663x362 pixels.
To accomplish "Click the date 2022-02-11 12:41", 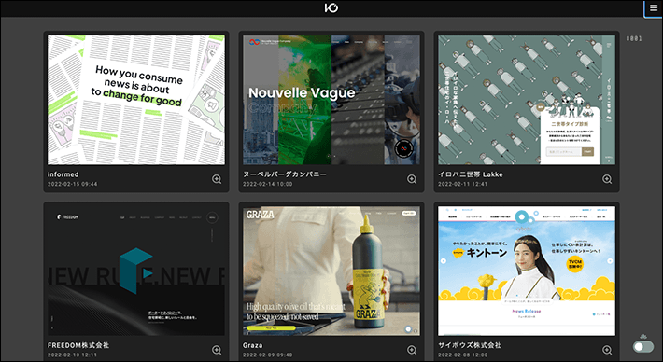I will point(462,184).
